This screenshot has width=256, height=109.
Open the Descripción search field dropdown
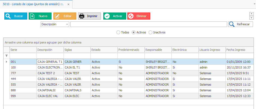67,24
